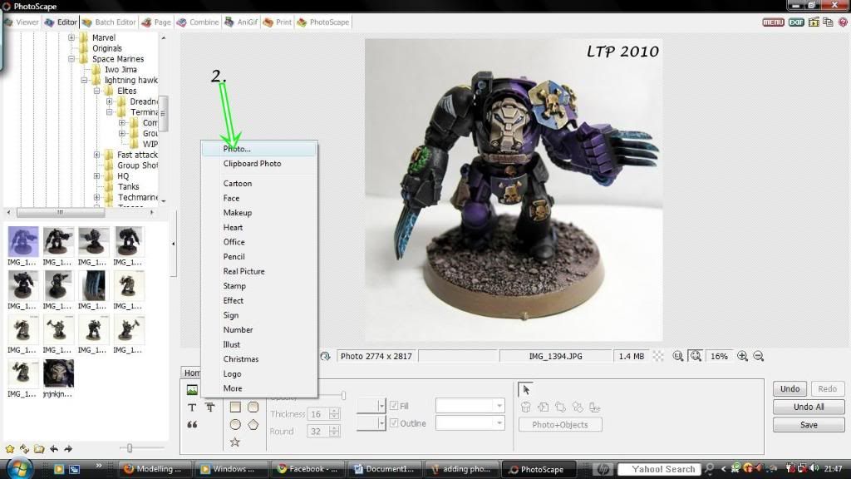Open the Combine tab
Image resolution: width=851 pixels, height=479 pixels.
(198, 22)
